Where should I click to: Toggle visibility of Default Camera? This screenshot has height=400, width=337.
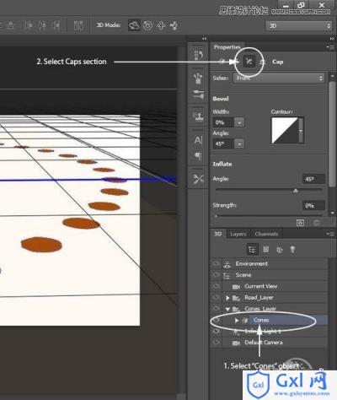click(216, 343)
